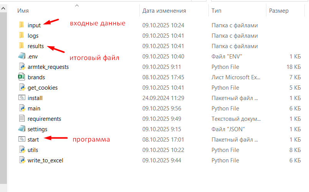Select the write_to_excel file name
Viewport: 309px width, 192px height.
45,160
